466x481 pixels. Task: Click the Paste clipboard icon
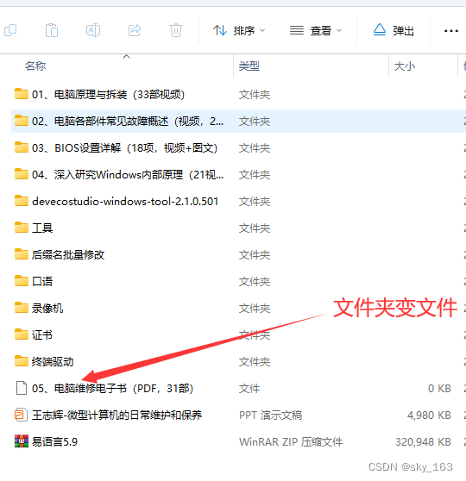tap(52, 30)
